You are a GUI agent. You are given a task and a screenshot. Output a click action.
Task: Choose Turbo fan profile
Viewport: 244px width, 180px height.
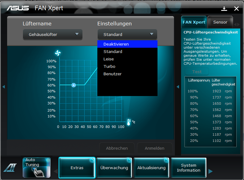point(127,67)
